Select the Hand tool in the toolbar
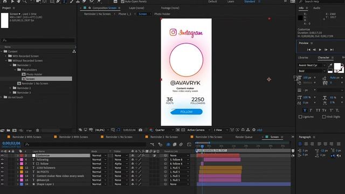Viewport: 345px width, 194px height. tap(19, 1)
